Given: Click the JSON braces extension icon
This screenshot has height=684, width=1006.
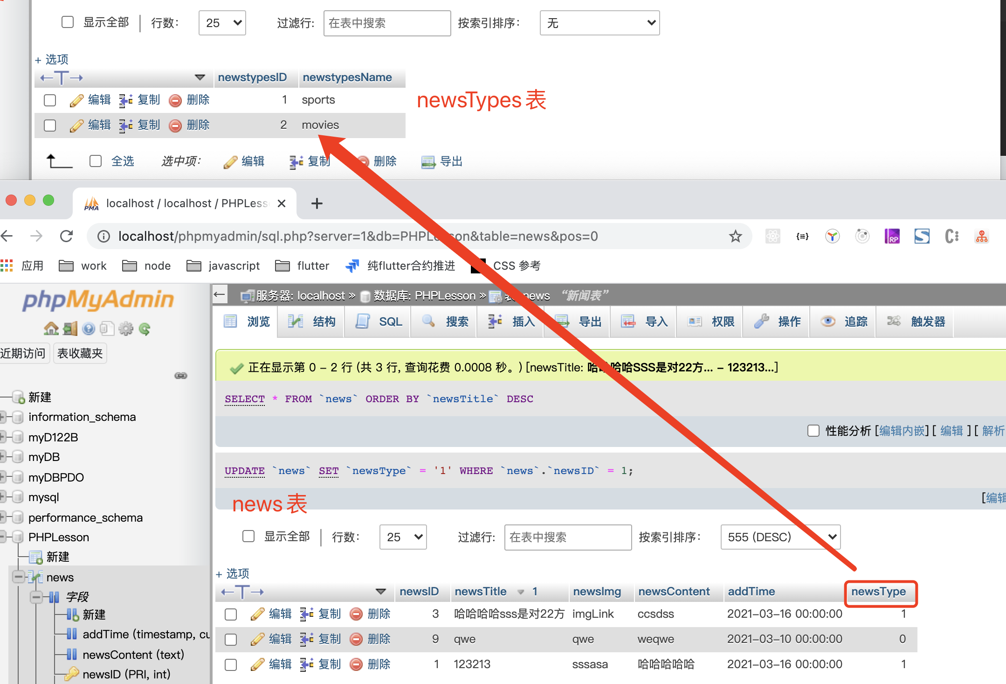Looking at the screenshot, I should 802,236.
